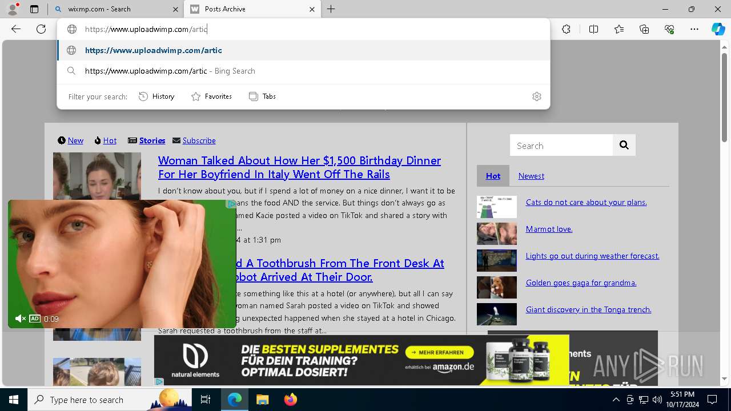Filter address suggestions by Favorites
Image resolution: width=731 pixels, height=411 pixels.
coord(211,96)
